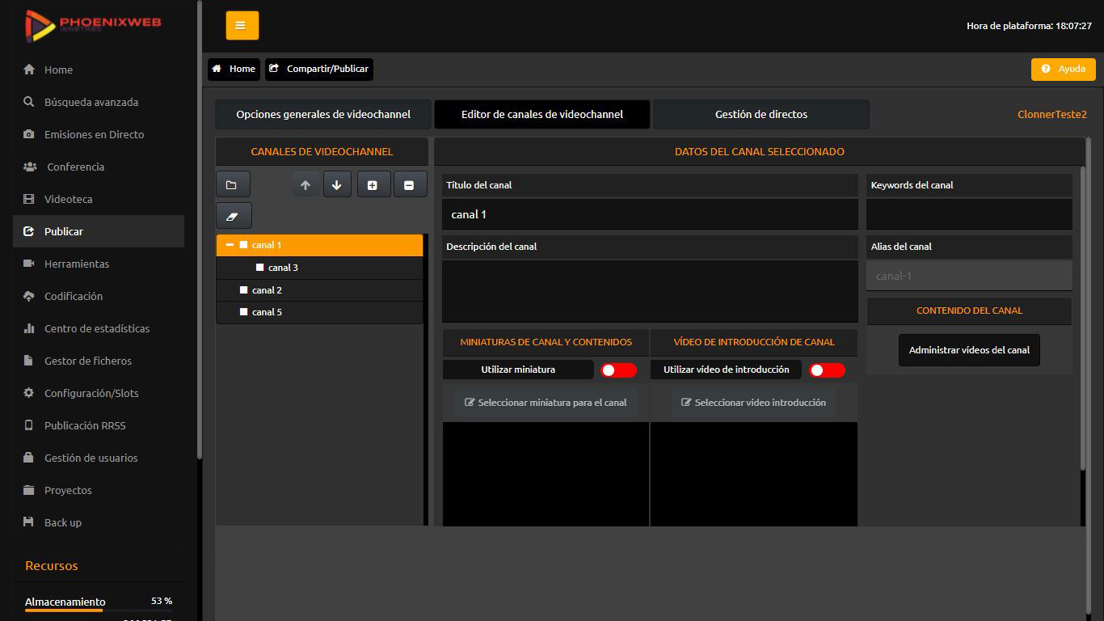Click the introduction video preview area

(754, 474)
